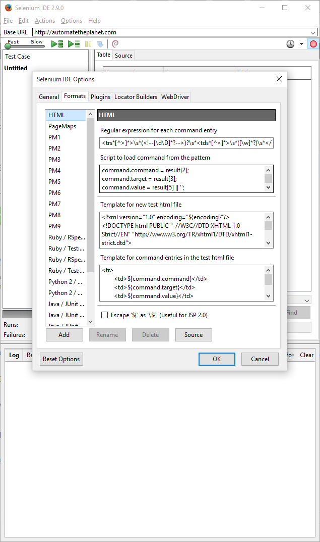Open the scheduler clock icon
The image size is (320, 542).
pos(291,44)
